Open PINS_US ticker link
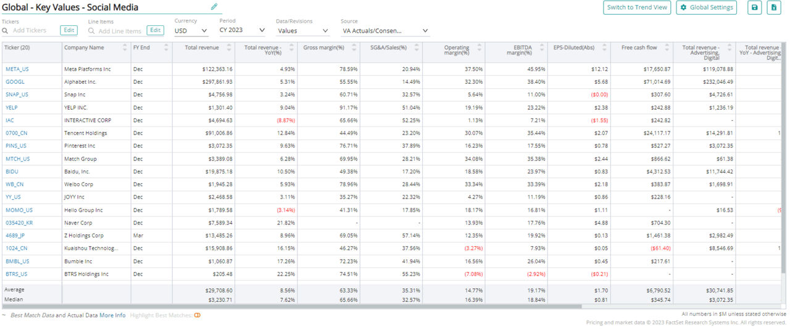Screen dimensions: 790x330 [x=17, y=146]
